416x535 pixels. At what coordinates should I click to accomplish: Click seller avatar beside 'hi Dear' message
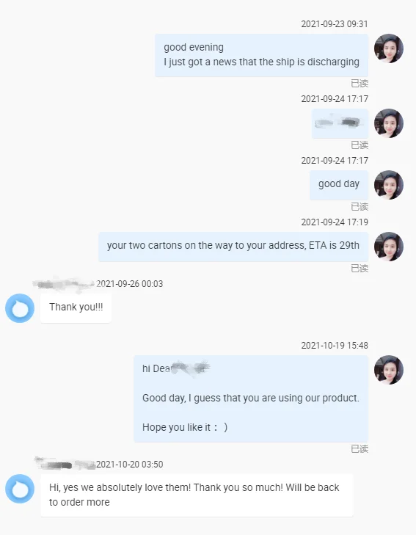click(x=389, y=370)
